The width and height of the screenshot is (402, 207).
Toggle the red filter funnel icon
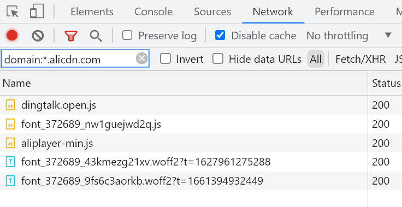pyautogui.click(x=71, y=36)
